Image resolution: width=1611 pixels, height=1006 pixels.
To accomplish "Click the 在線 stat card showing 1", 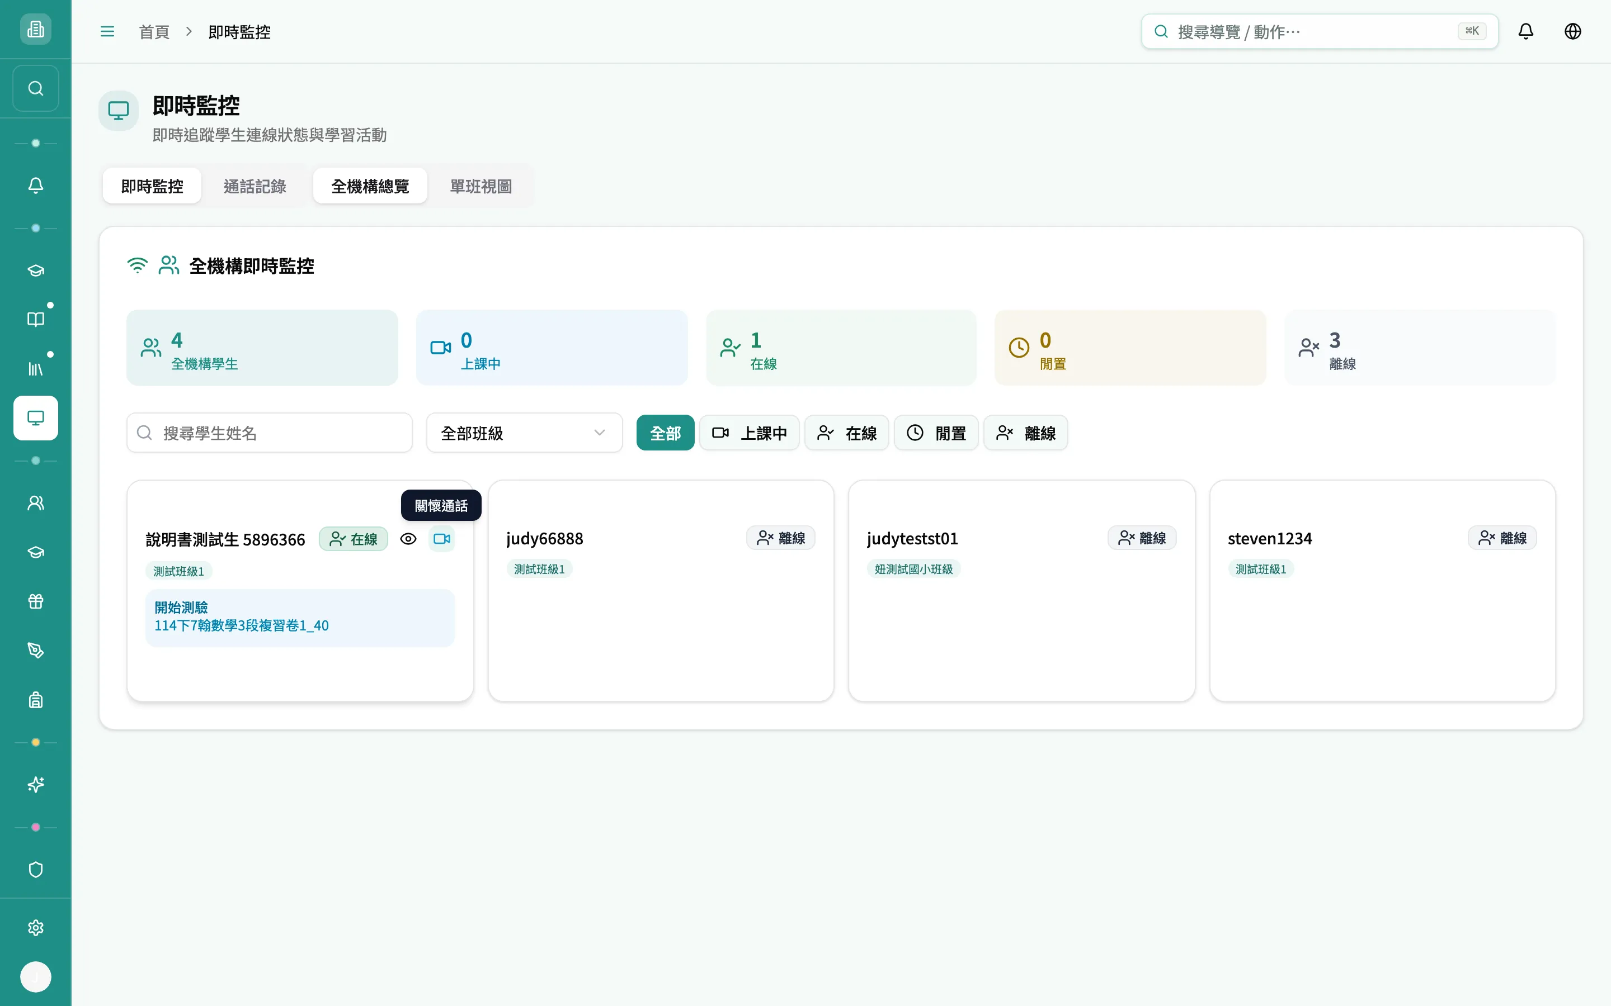I will pos(841,347).
